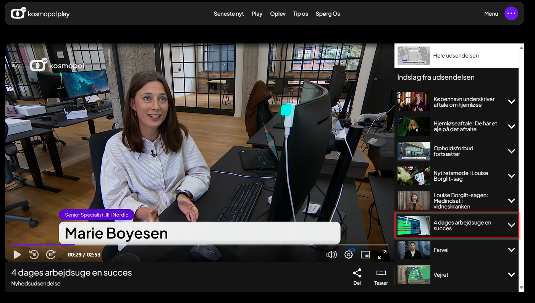535x303 pixels.
Task: Open the purple three-dot menu button
Action: (511, 13)
